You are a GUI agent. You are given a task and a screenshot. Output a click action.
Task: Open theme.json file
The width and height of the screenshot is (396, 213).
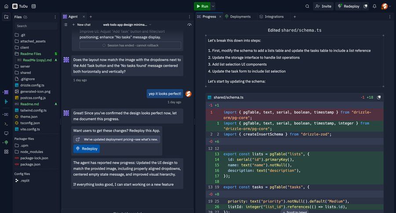tap(29, 117)
